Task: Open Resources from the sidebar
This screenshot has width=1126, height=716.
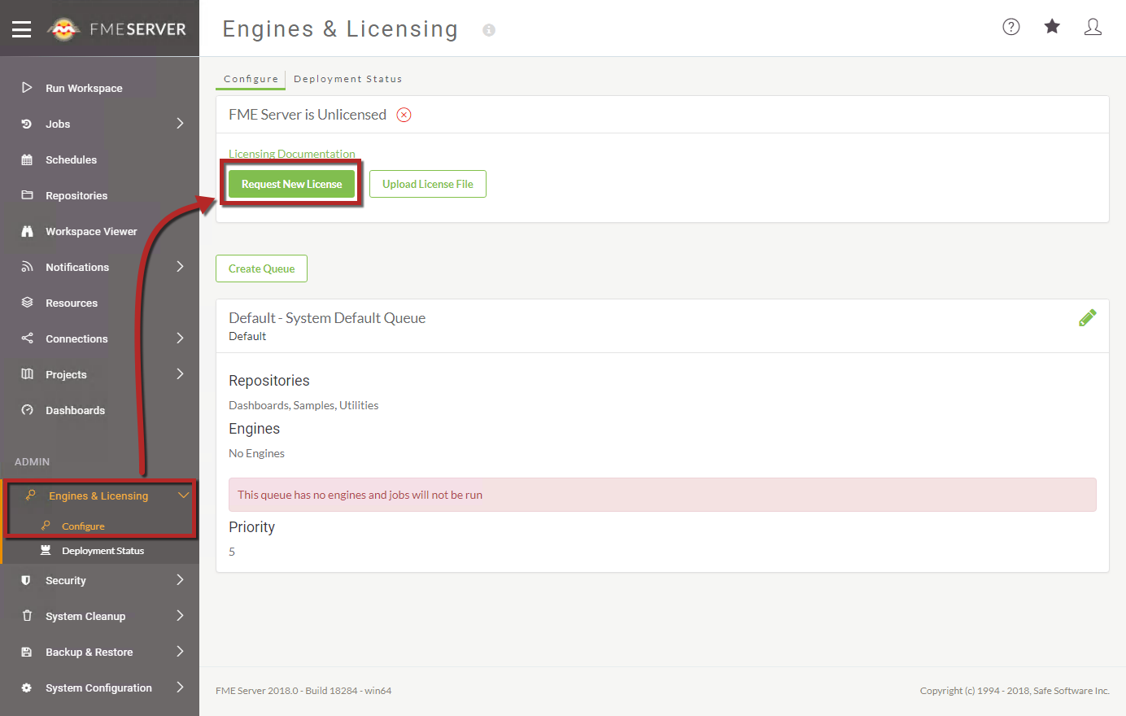Action: point(72,303)
